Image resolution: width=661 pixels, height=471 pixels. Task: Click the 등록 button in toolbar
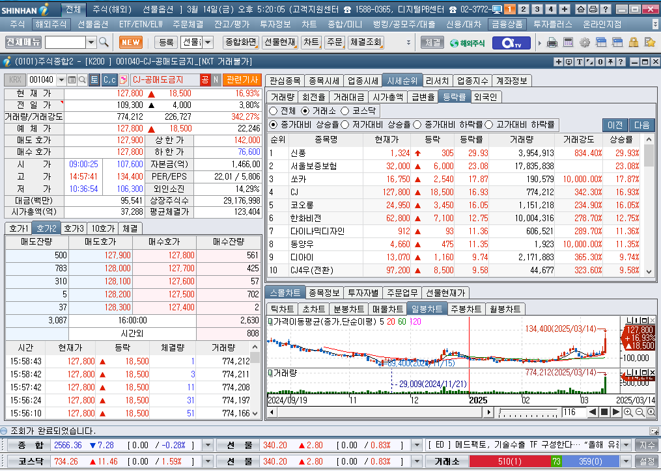(166, 42)
